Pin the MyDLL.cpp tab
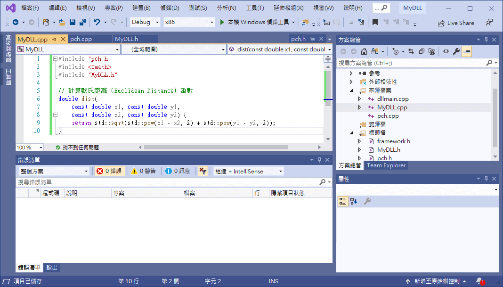 [54, 39]
